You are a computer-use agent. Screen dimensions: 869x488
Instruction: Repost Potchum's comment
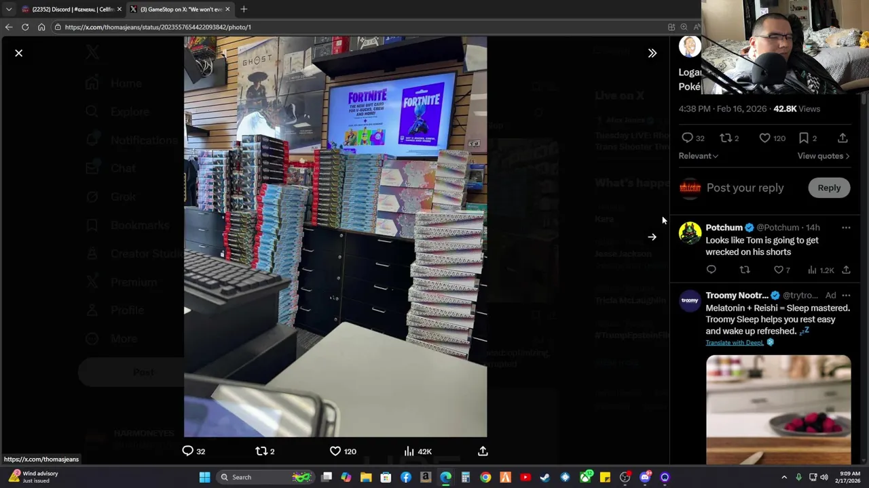pyautogui.click(x=745, y=270)
